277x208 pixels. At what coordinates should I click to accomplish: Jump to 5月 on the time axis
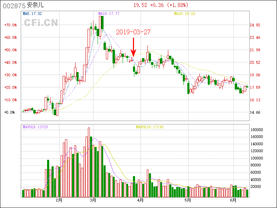pos(187,200)
